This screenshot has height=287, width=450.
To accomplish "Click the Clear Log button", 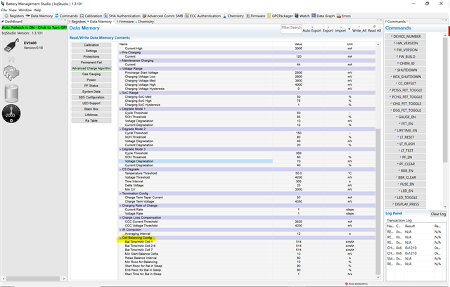I will (x=438, y=214).
